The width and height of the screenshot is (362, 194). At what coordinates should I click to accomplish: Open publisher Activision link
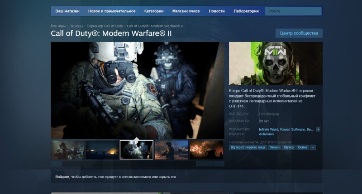266,134
